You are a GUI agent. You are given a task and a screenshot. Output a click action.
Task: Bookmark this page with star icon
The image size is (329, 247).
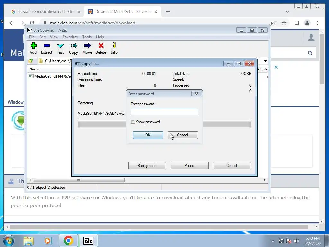[x=284, y=23]
